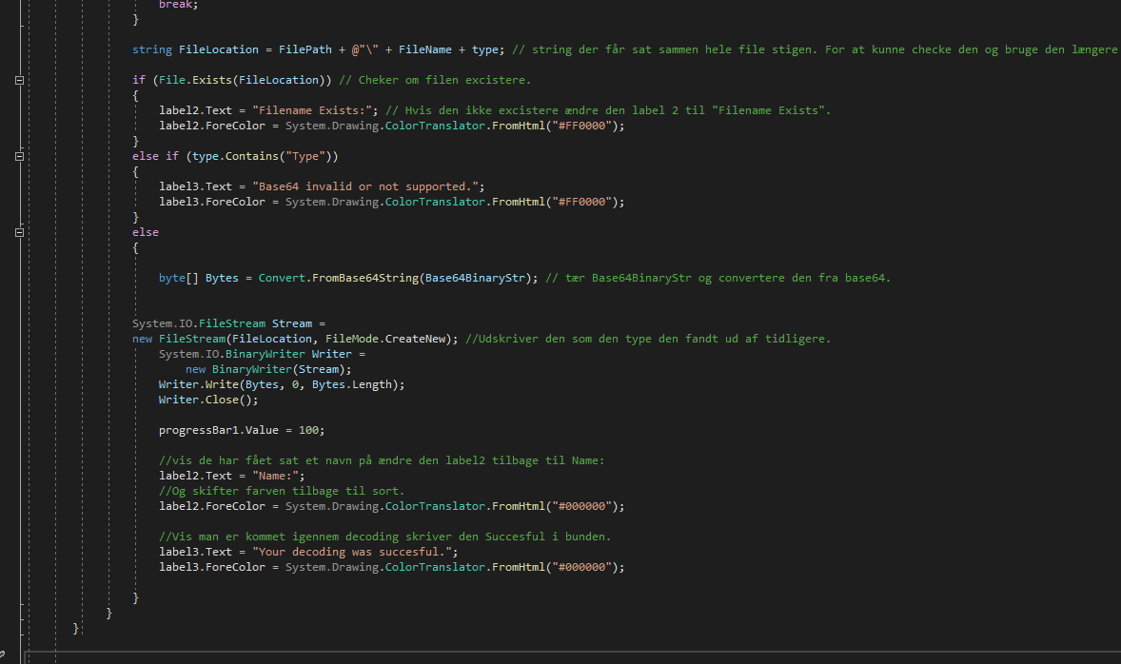Collapse the else if type.Contains block
The width and height of the screenshot is (1121, 664).
click(x=18, y=156)
